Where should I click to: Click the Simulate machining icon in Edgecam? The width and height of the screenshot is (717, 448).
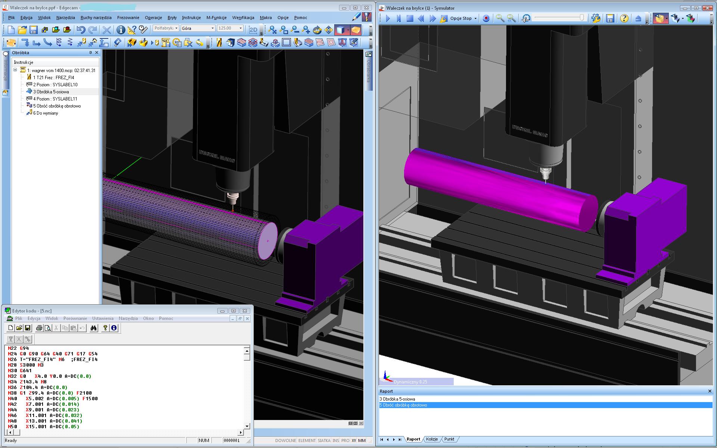(x=131, y=43)
